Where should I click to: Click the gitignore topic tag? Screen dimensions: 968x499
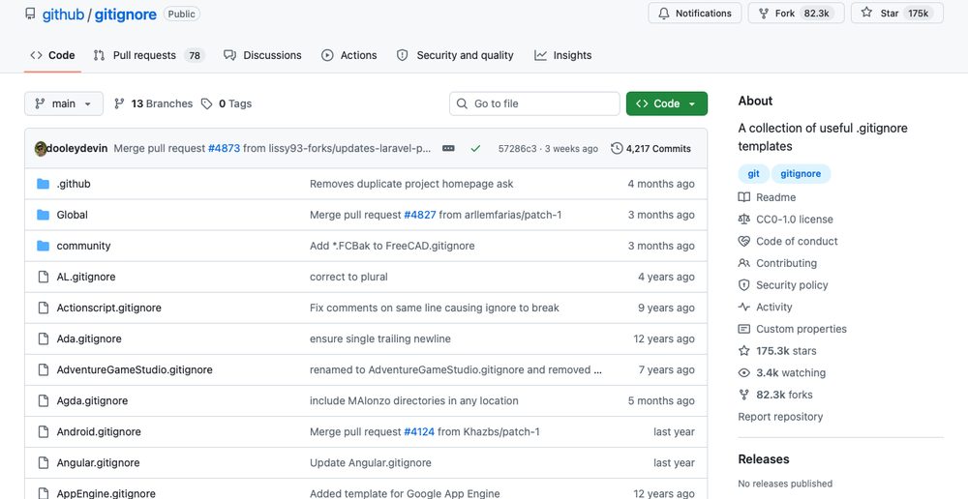pyautogui.click(x=801, y=174)
